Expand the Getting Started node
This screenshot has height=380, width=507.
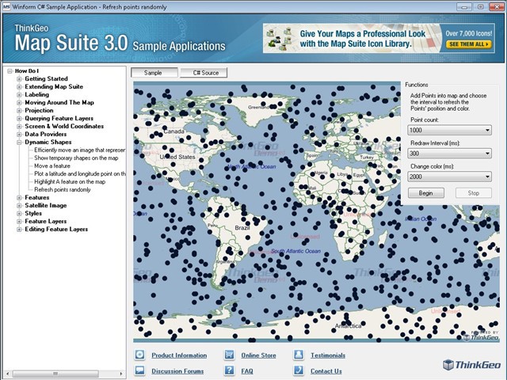(19, 79)
